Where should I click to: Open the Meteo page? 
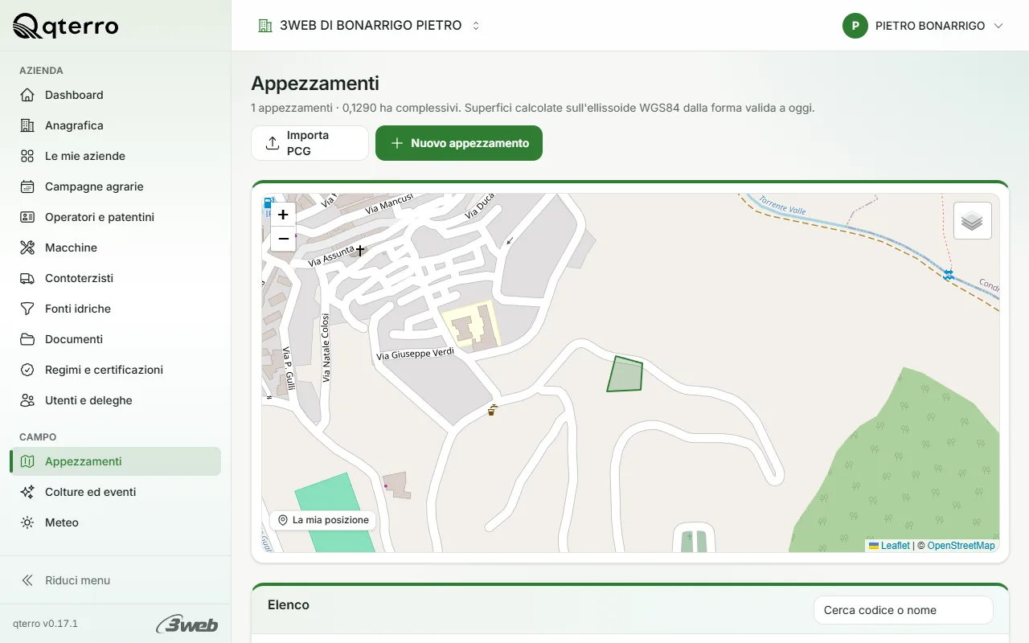(x=116, y=522)
